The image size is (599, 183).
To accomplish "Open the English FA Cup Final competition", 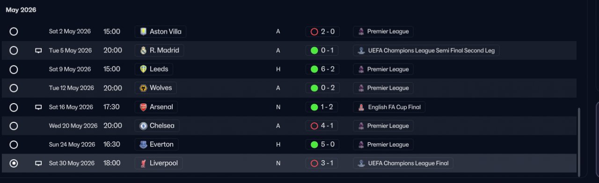I will tap(389, 107).
